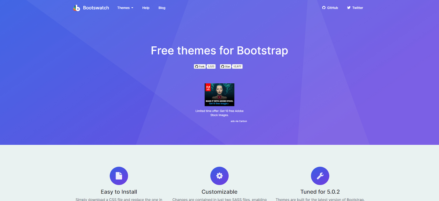This screenshot has height=201, width=439.
Task: Select the Tuned for 5.0.2 heading
Action: coord(320,192)
